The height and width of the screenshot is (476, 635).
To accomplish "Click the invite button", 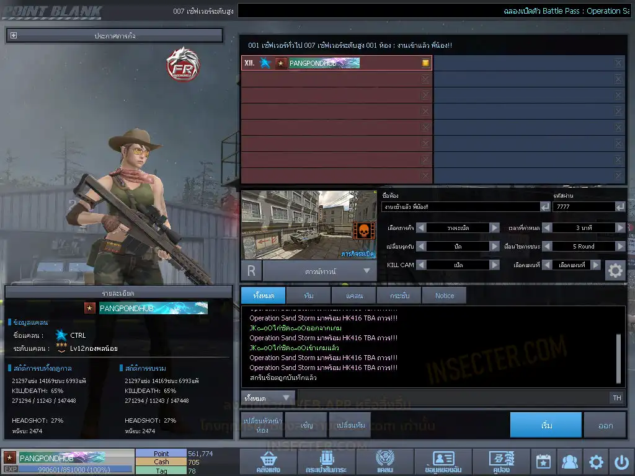I will 306,426.
